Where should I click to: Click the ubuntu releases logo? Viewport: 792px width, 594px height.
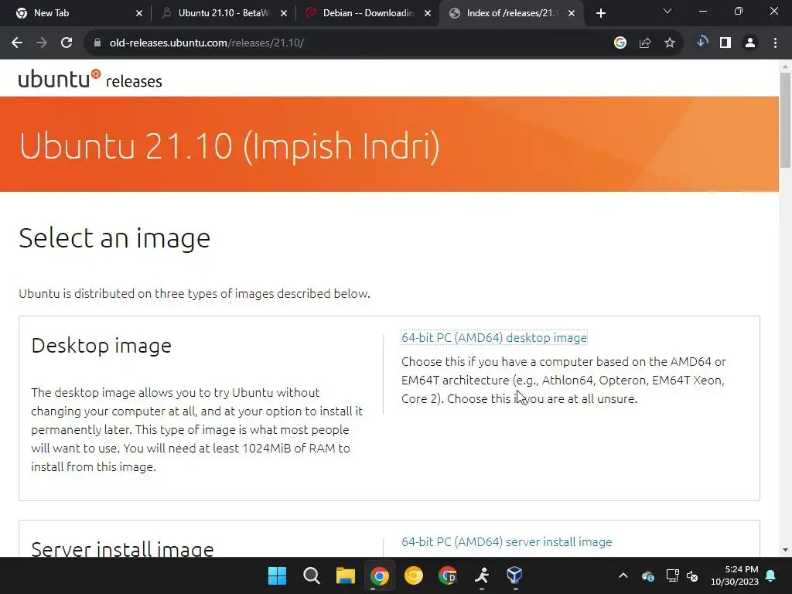[90, 80]
